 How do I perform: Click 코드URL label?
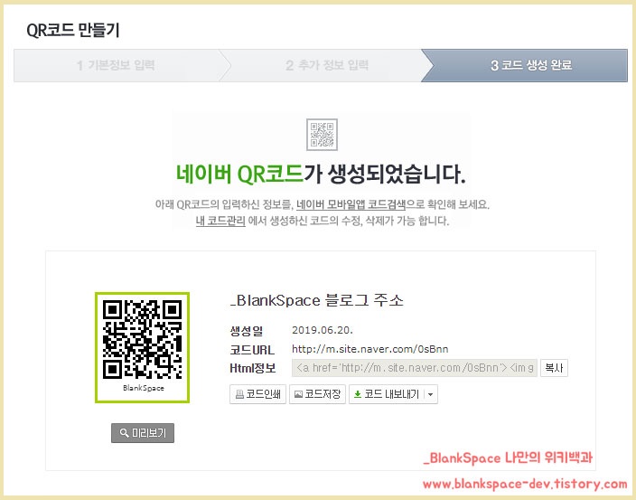[x=252, y=349]
